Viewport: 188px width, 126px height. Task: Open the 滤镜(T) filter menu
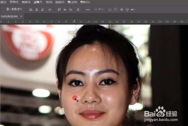point(38,2)
